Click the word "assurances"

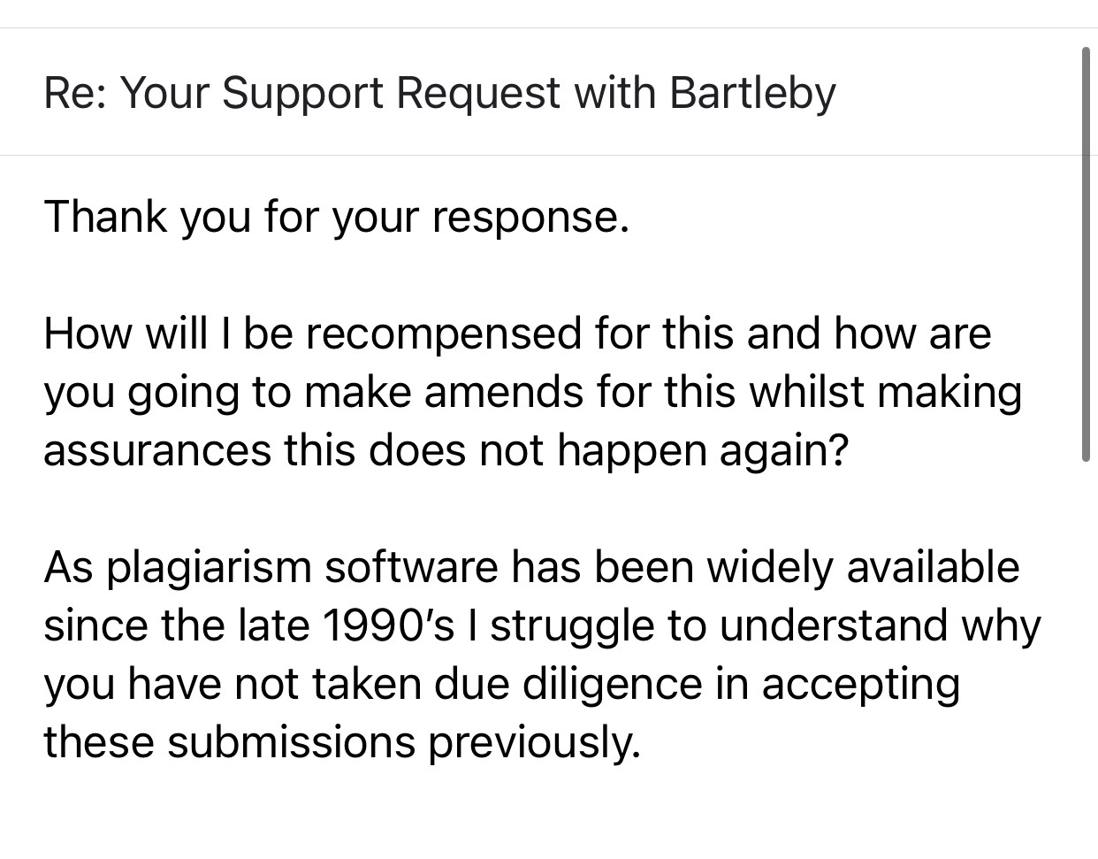[x=157, y=451]
